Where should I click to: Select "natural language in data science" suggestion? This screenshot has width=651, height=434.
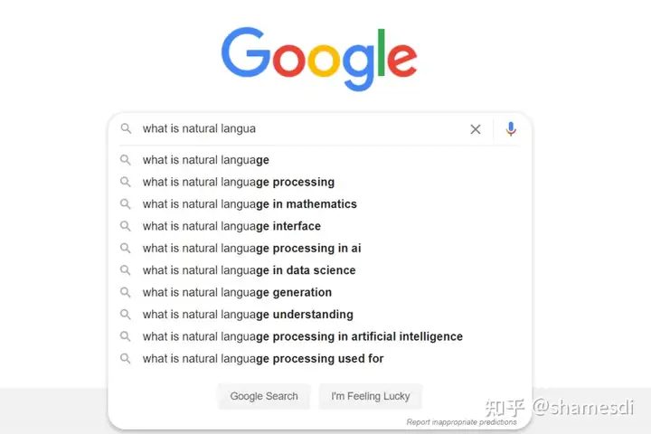pyautogui.click(x=249, y=270)
